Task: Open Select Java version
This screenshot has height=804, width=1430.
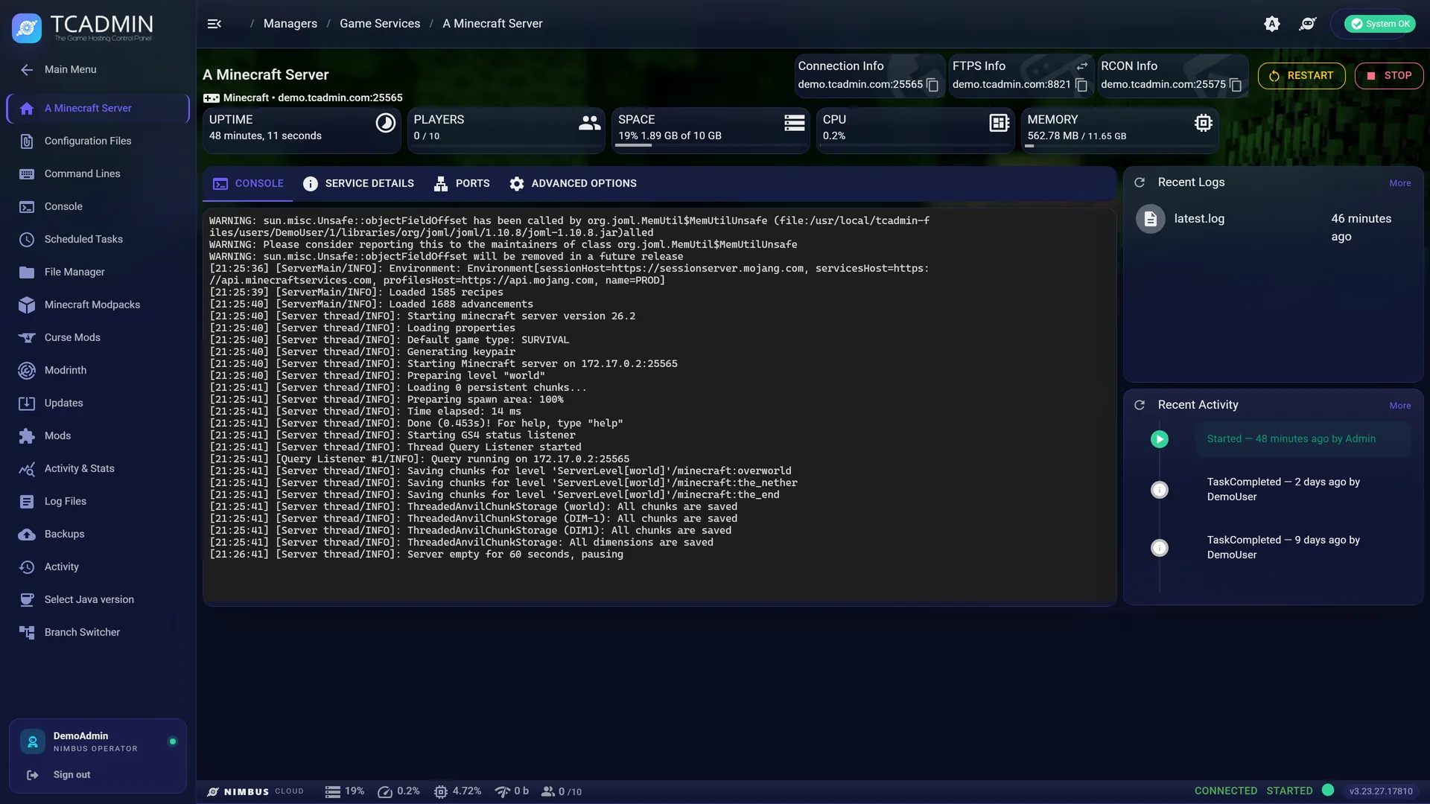Action: point(98,600)
